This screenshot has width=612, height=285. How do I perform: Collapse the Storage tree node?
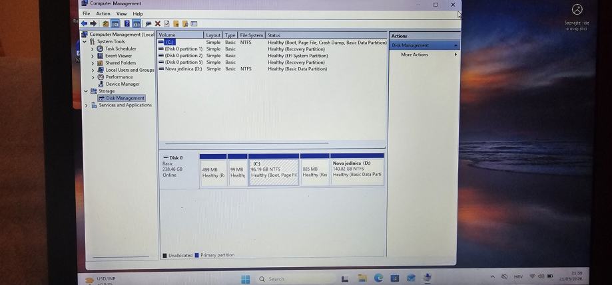[86, 91]
